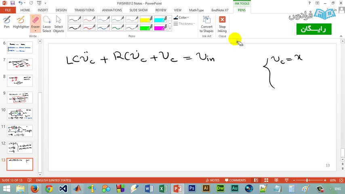Switch to the HOME tab
Screen dimensions: 345x194
(25, 10)
